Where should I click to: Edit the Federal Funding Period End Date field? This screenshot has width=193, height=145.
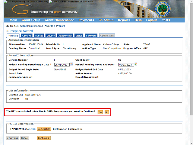point(126,65)
